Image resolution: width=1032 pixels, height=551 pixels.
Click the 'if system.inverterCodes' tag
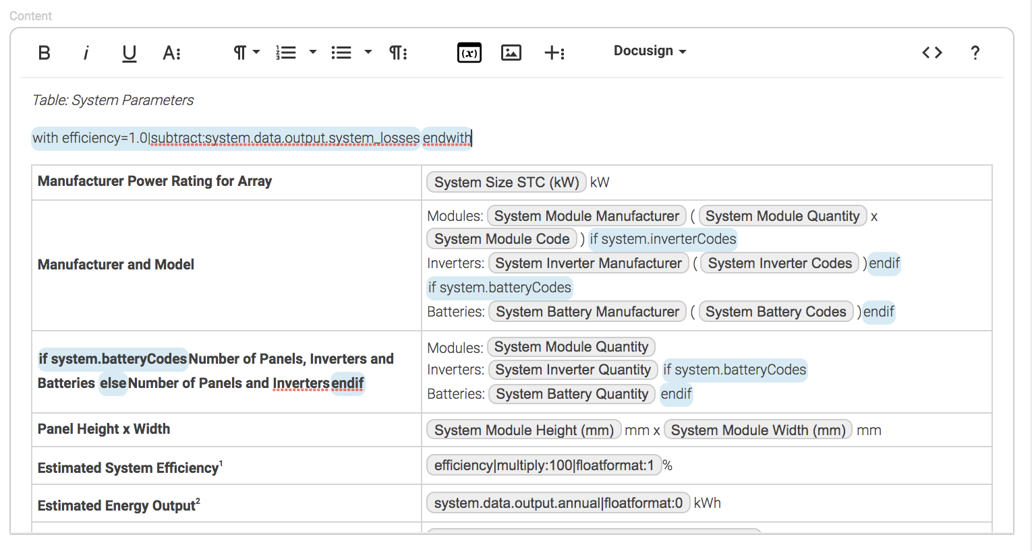click(x=663, y=239)
